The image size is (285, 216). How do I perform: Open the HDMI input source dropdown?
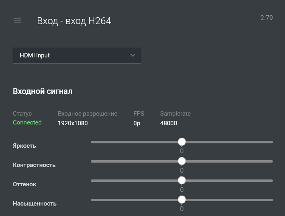[77, 55]
